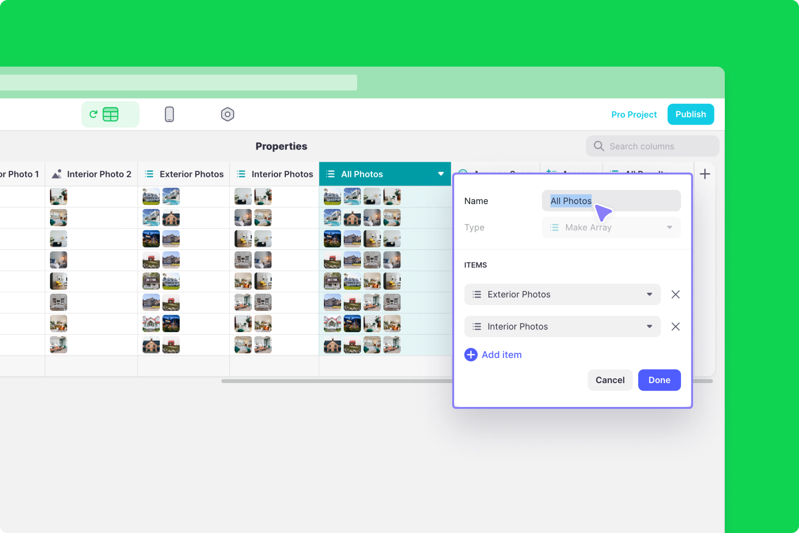Switch to the mobile layout phone icon
This screenshot has height=533, width=799.
[169, 114]
